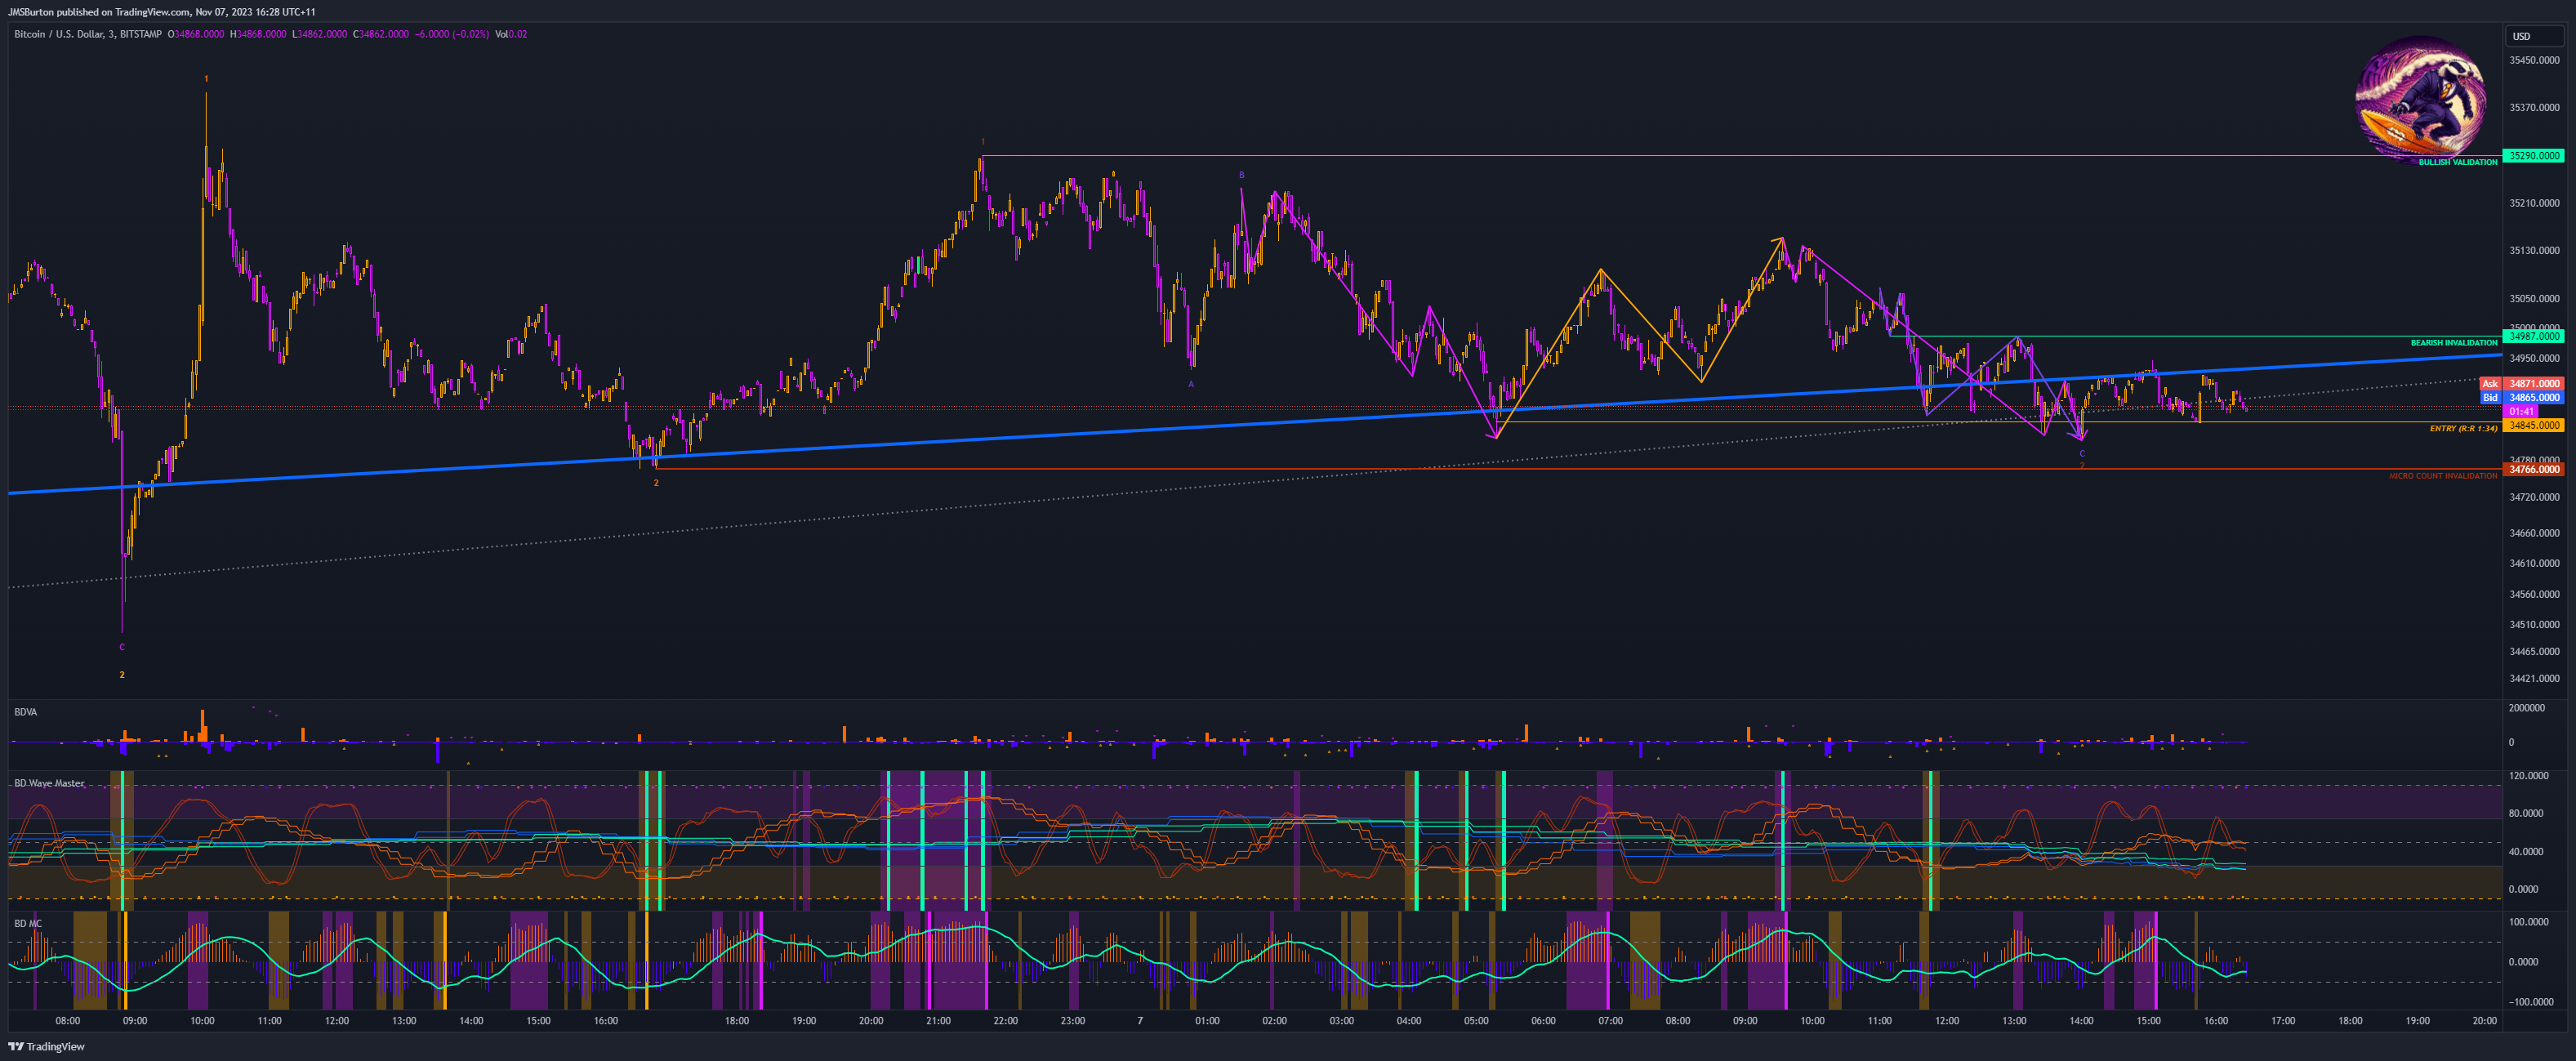This screenshot has height=1061, width=2576.
Task: Click the BD MC indicator title
Action: 28,923
